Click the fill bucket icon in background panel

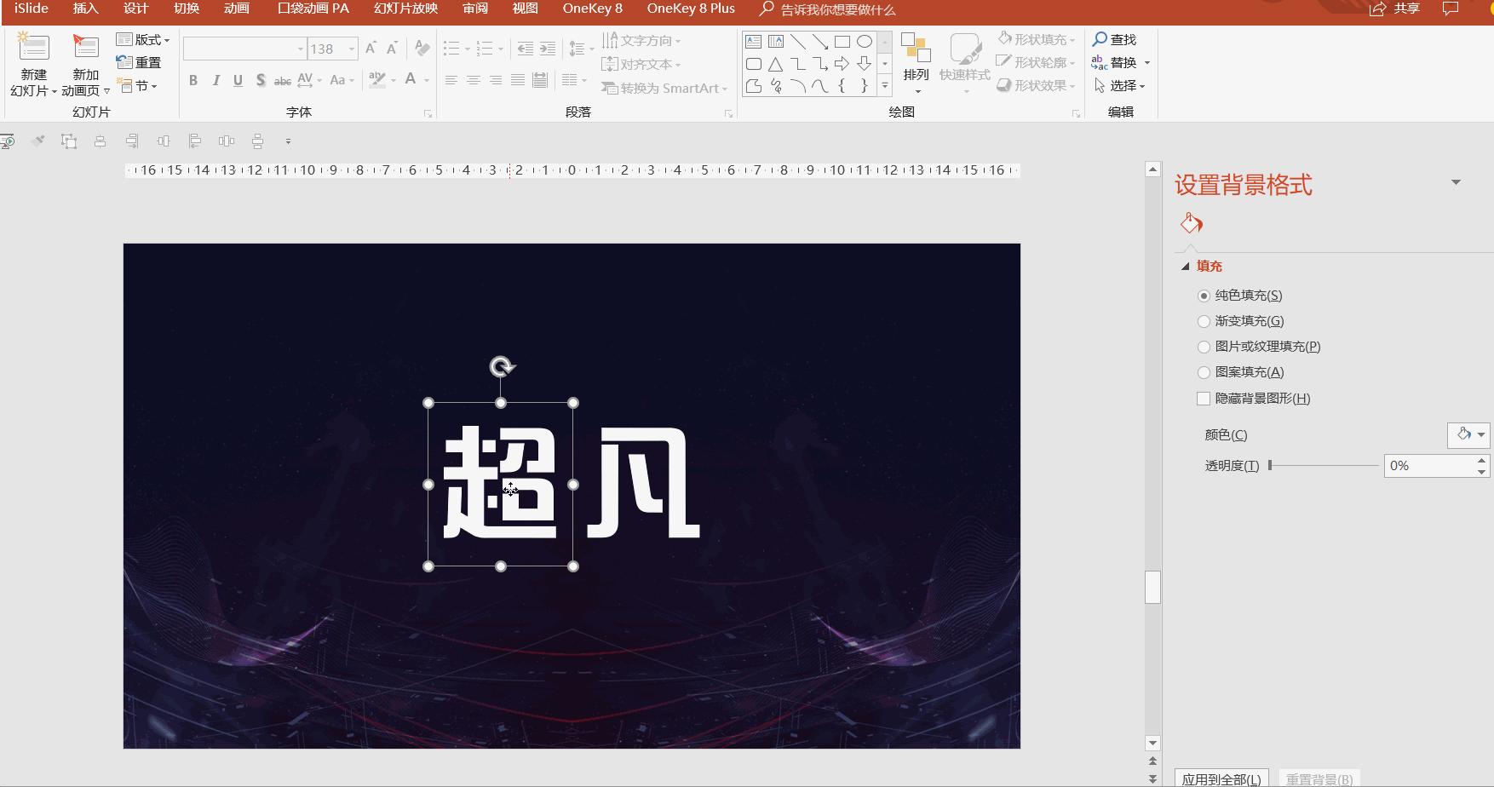pos(1192,222)
